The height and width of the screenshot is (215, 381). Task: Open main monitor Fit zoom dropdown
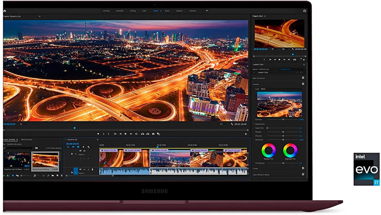(x=24, y=124)
